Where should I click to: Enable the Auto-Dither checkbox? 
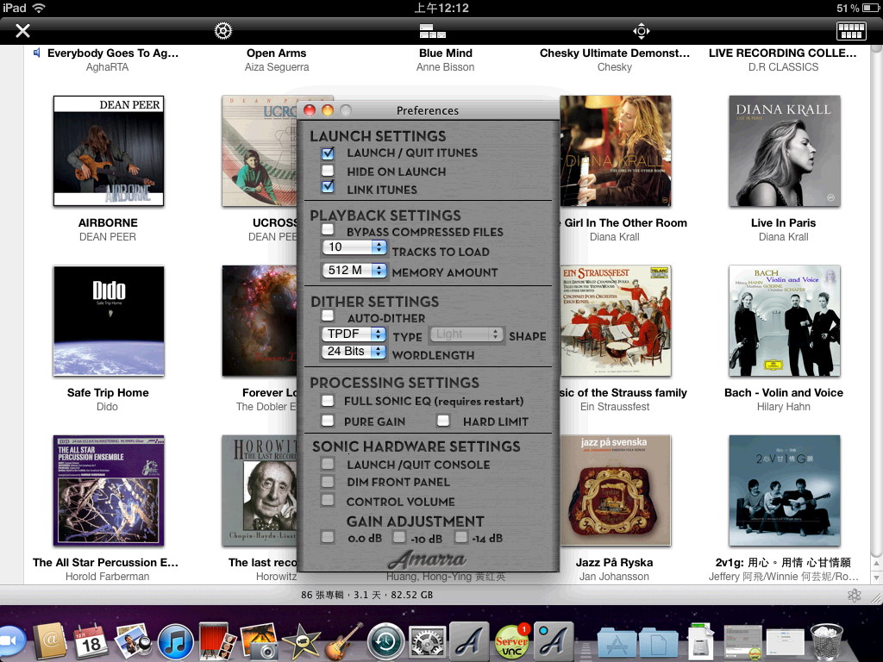click(327, 315)
